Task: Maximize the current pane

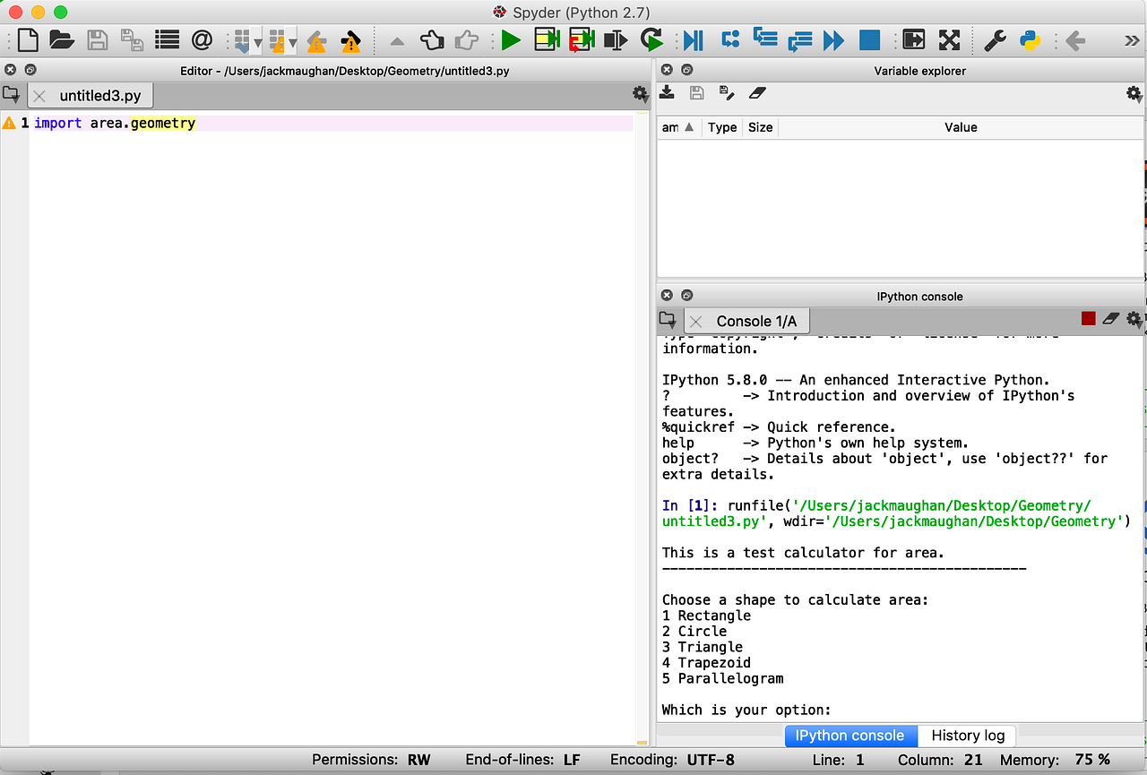Action: click(x=915, y=39)
